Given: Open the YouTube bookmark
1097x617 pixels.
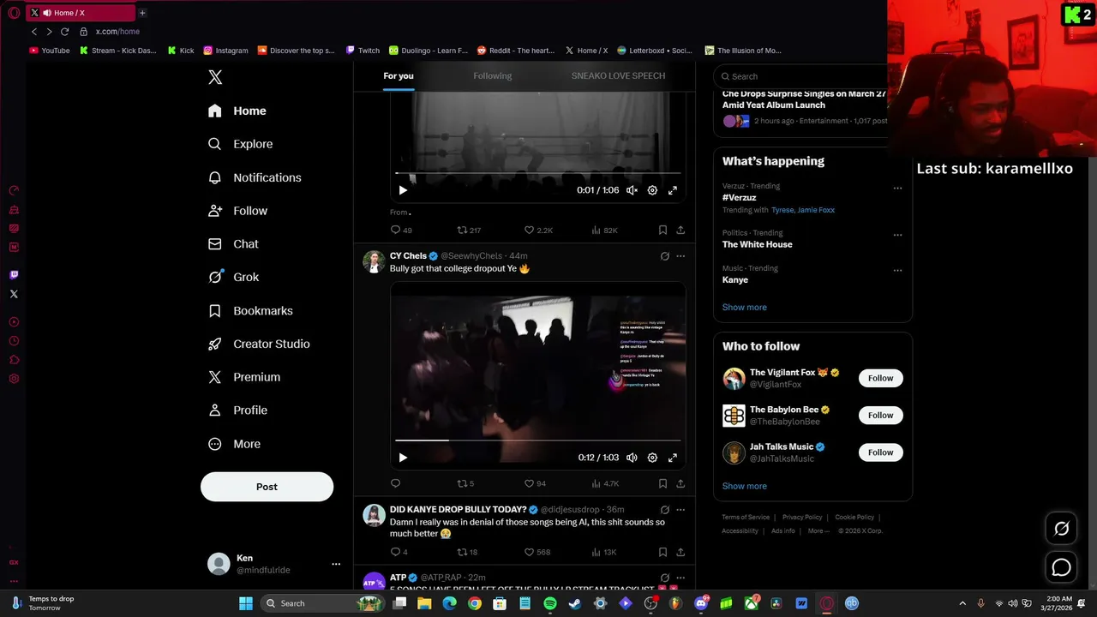Looking at the screenshot, I should coord(50,51).
